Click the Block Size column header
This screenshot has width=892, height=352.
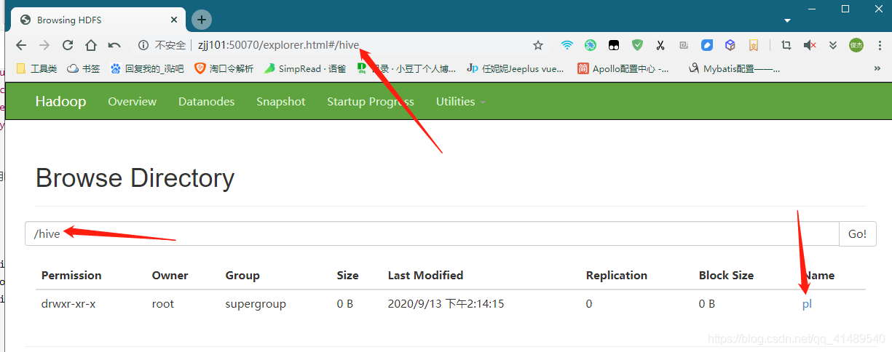pyautogui.click(x=727, y=276)
